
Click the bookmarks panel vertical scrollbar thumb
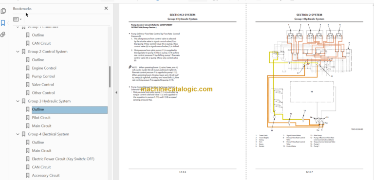[110, 76]
